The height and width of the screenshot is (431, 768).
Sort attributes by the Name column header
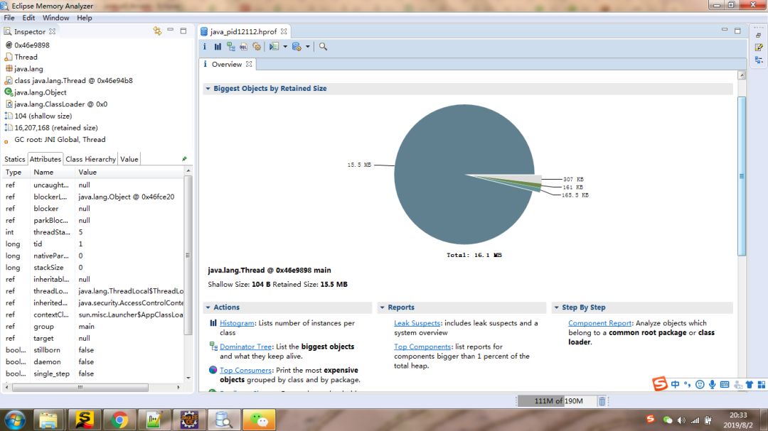[51, 173]
